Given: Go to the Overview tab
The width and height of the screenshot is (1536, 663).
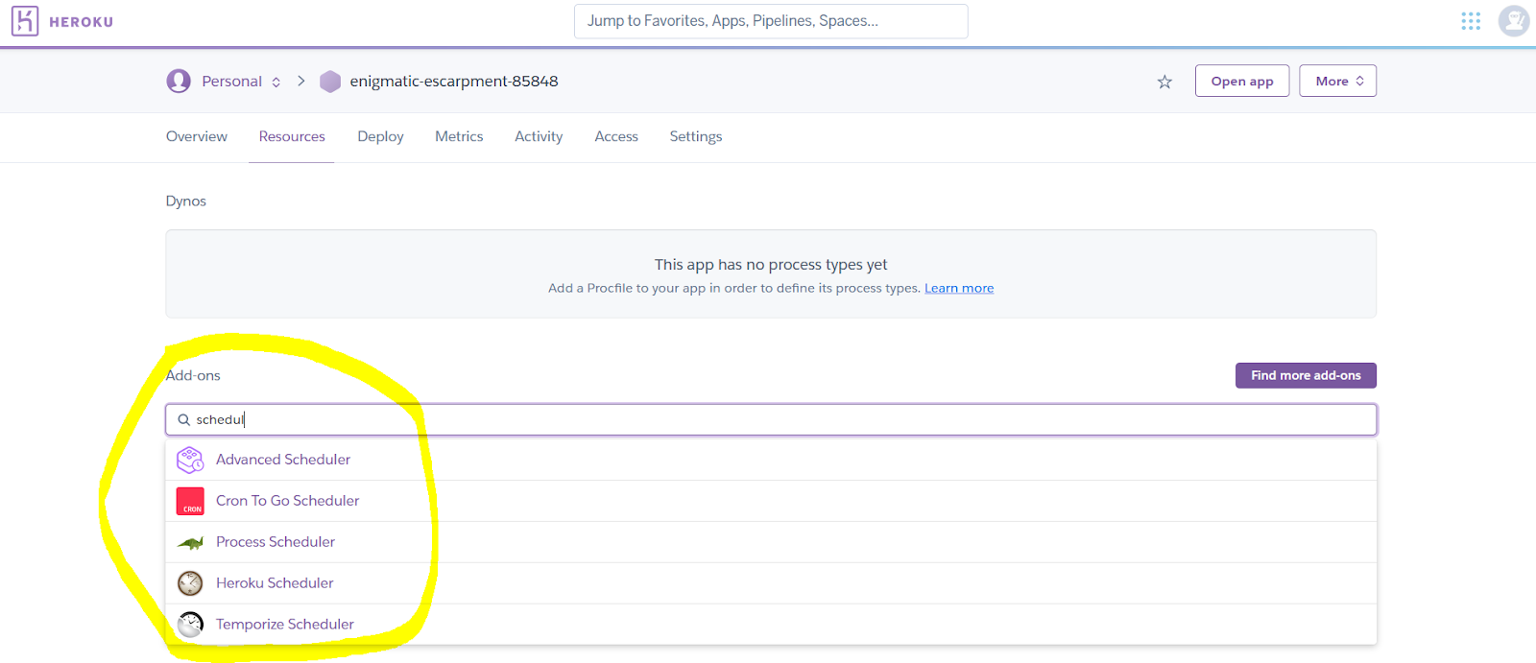Looking at the screenshot, I should [x=197, y=136].
